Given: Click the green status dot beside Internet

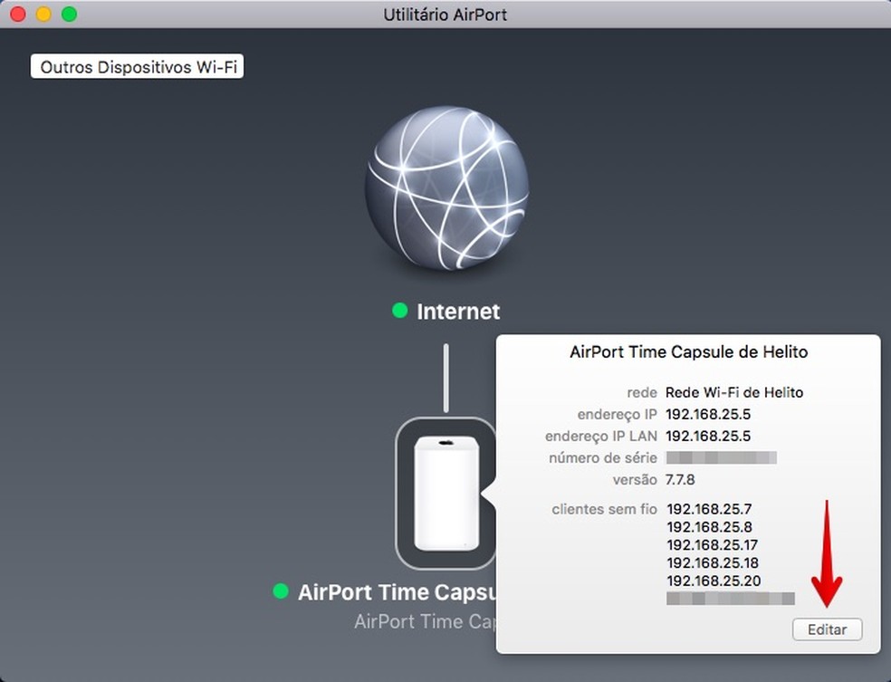Looking at the screenshot, I should click(x=400, y=311).
